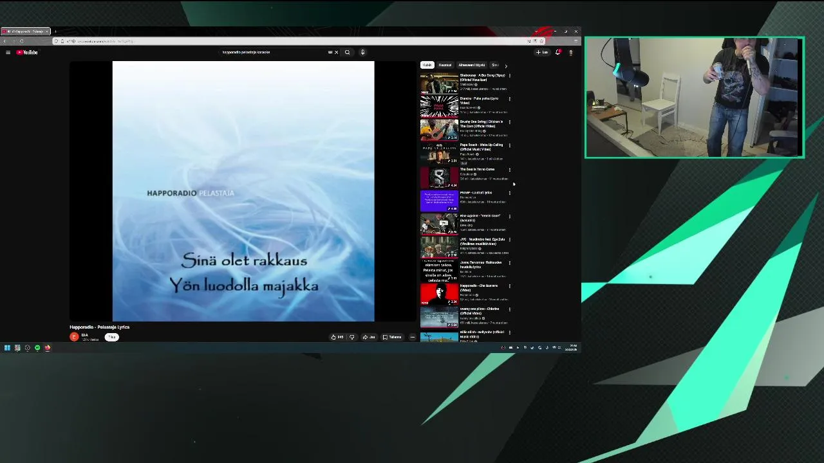Open more video actions three dots
Viewport: 824px width, 463px height.
(413, 337)
